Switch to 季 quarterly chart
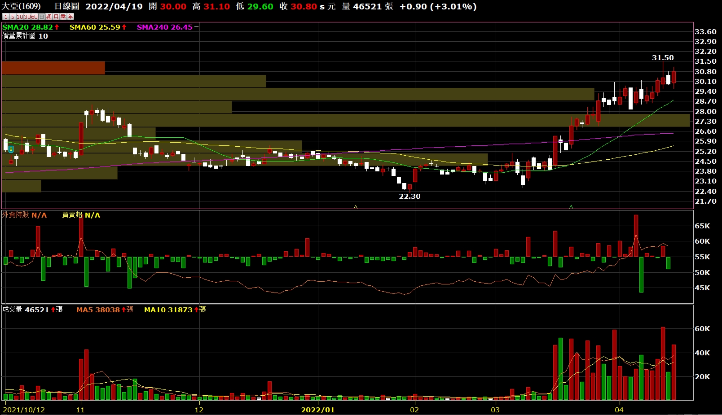The image size is (722, 415). (x=63, y=17)
